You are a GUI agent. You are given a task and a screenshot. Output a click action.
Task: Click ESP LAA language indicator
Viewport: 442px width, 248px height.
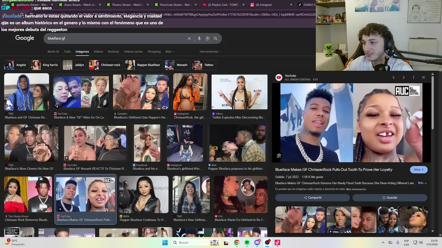(x=406, y=242)
